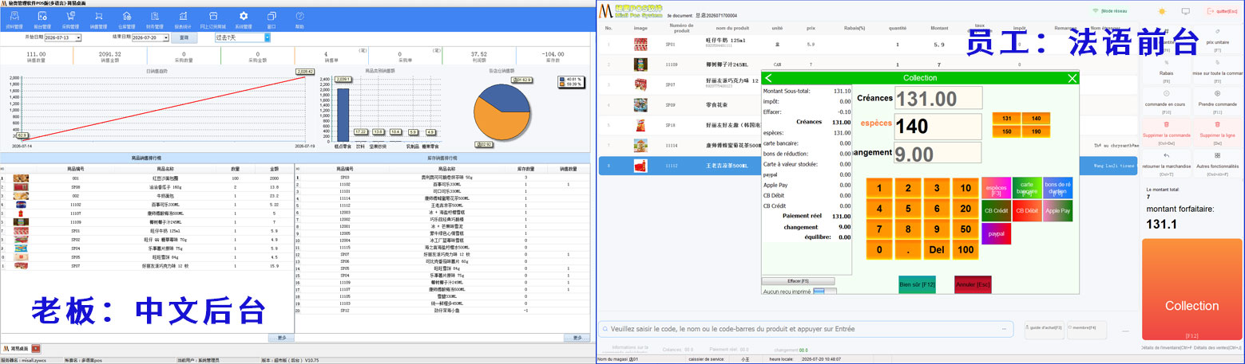1245x364 pixels.
Task: Click quitter[Esc] in the POS header
Action: [1223, 11]
